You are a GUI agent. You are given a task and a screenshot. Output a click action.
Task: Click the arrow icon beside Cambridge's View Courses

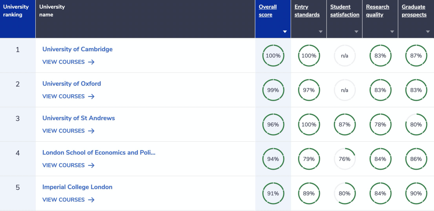[91, 62]
